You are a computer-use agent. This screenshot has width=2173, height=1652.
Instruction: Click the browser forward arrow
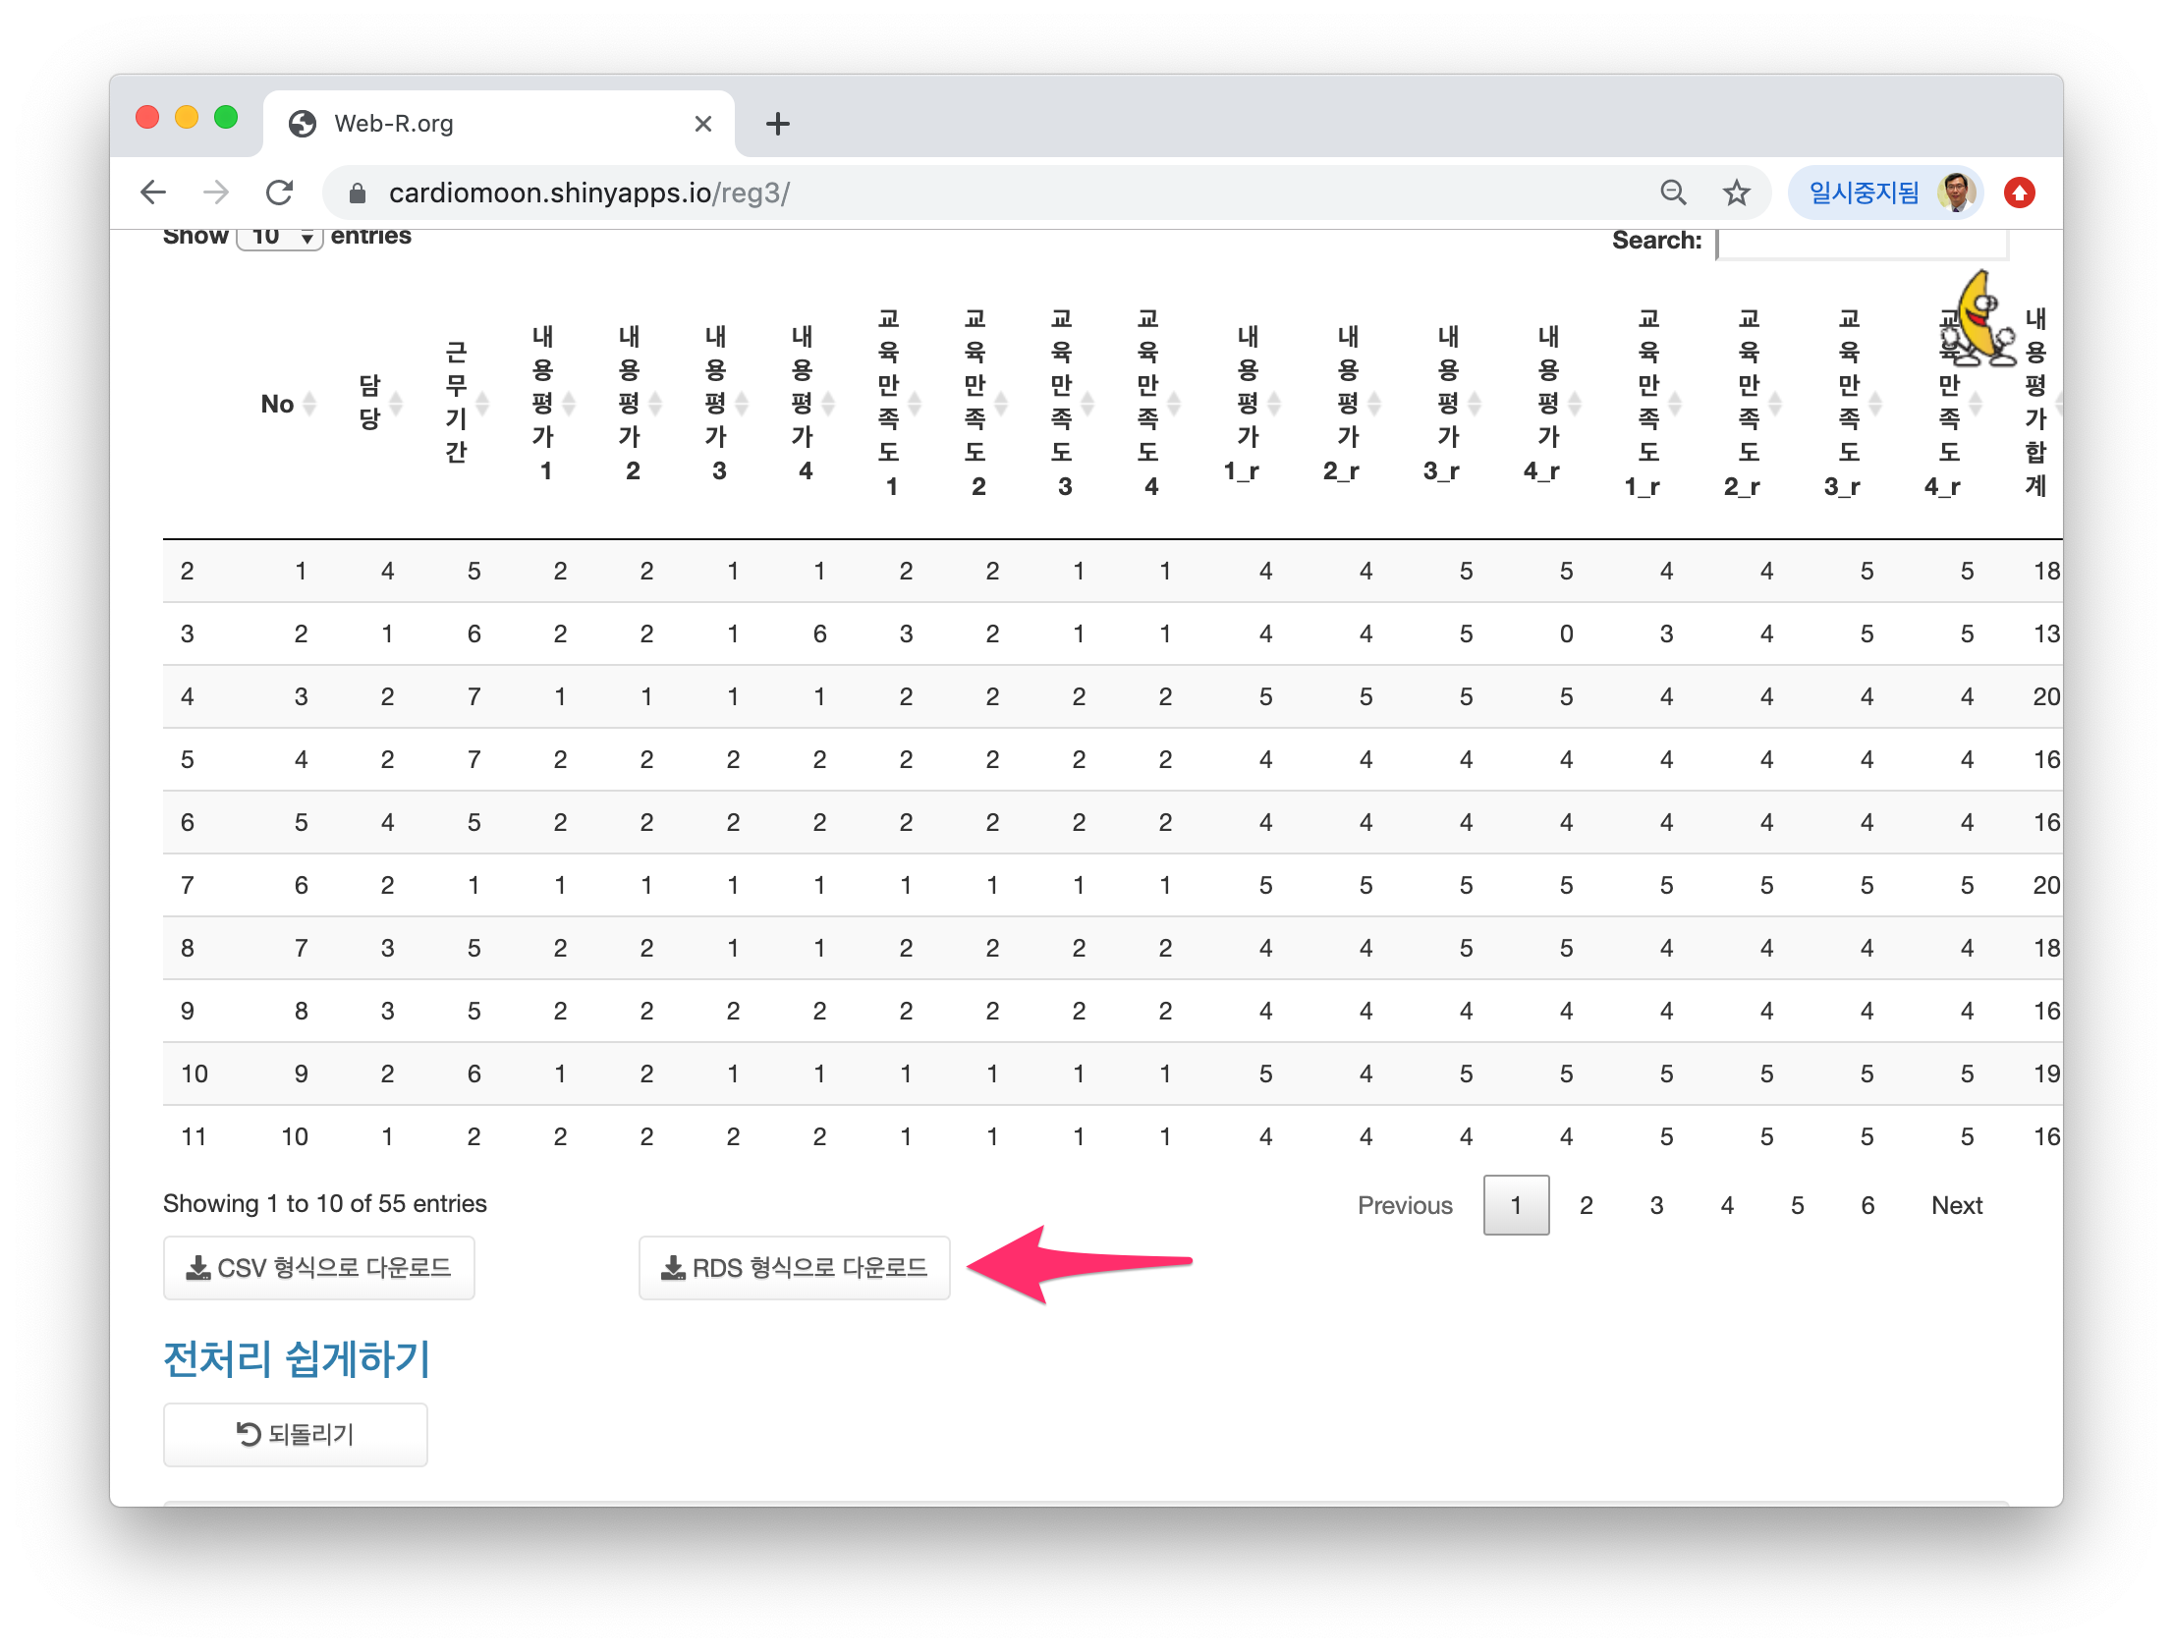[216, 193]
